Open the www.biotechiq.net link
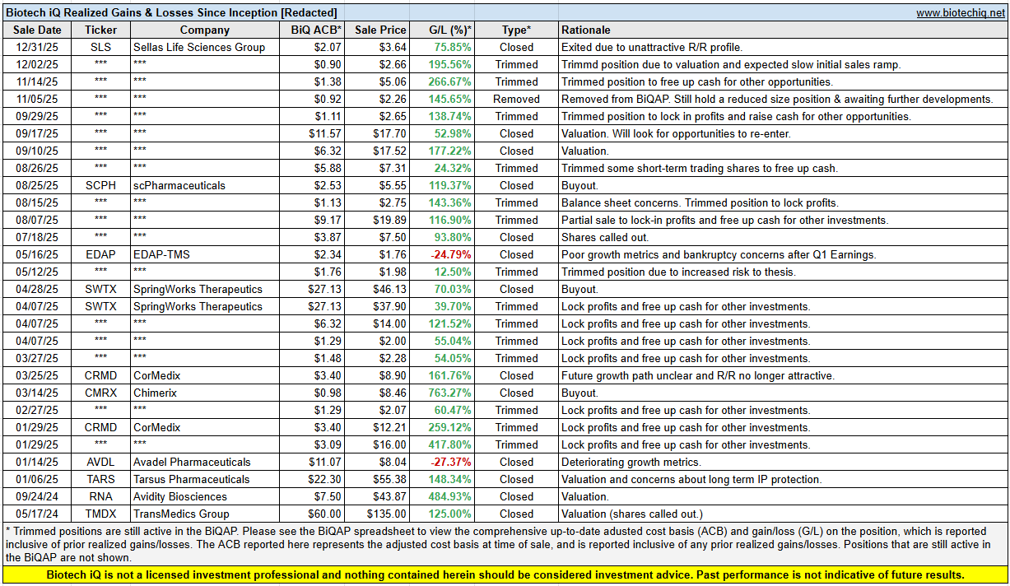1010x586 pixels. (961, 13)
